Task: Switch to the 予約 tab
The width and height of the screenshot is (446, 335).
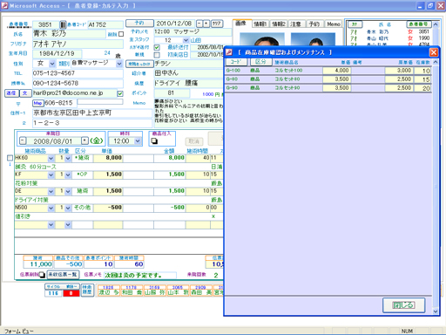Action: [314, 24]
